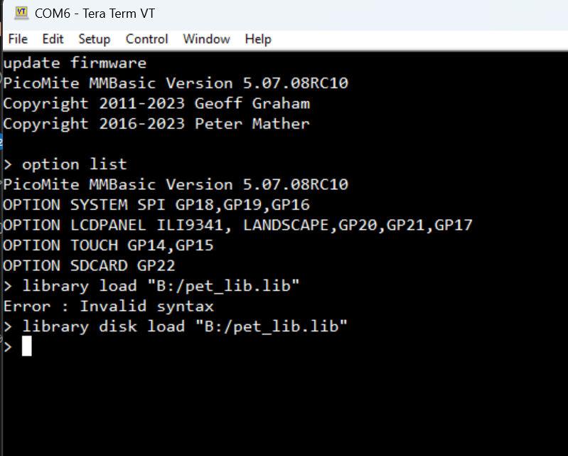Click the Geoff Graham copyright line

(x=156, y=103)
